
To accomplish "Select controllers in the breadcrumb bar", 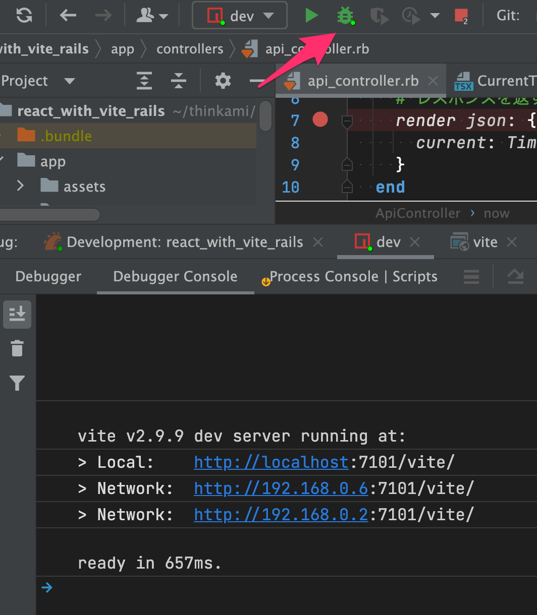I will [190, 48].
